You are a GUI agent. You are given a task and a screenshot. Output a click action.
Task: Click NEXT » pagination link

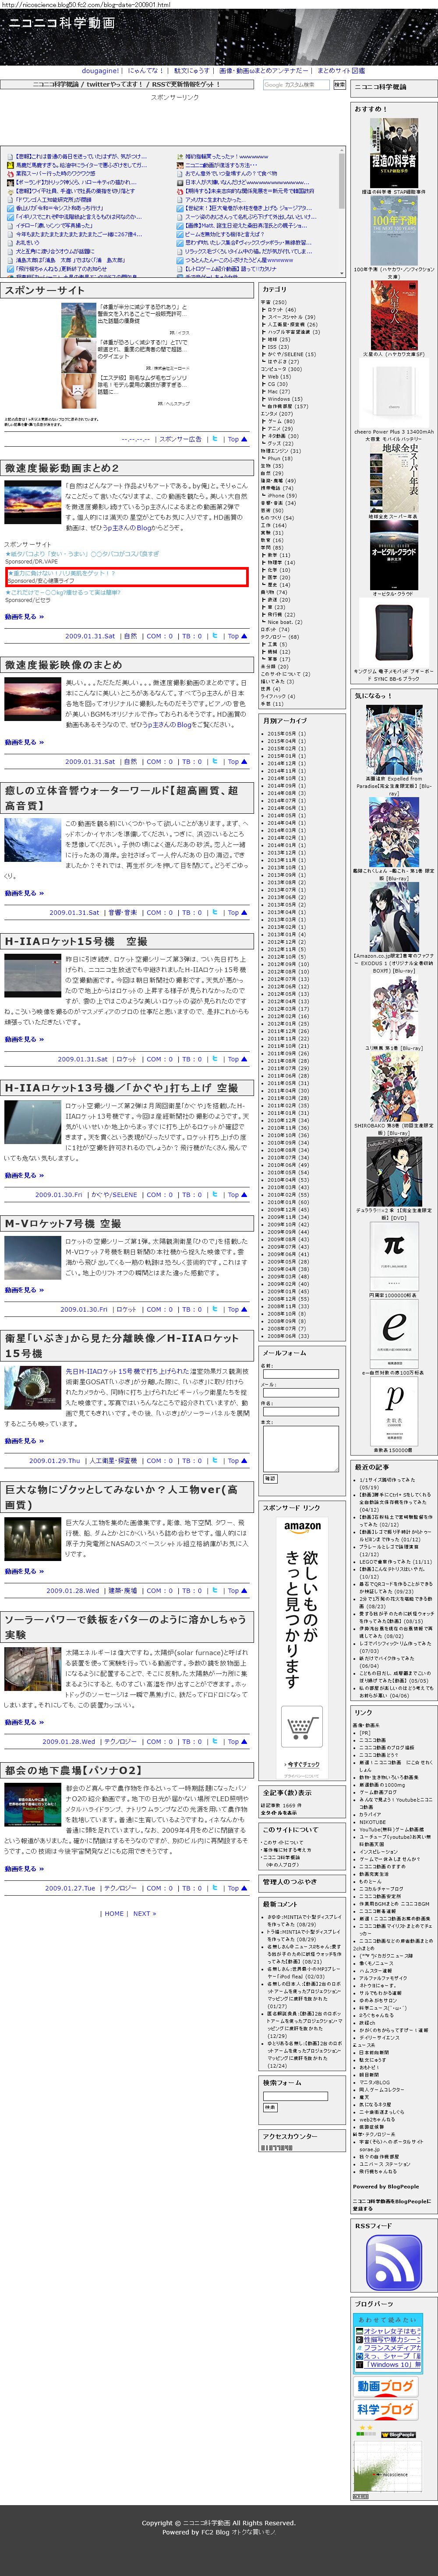(144, 1914)
